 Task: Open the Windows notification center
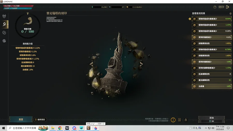tap(228, 128)
